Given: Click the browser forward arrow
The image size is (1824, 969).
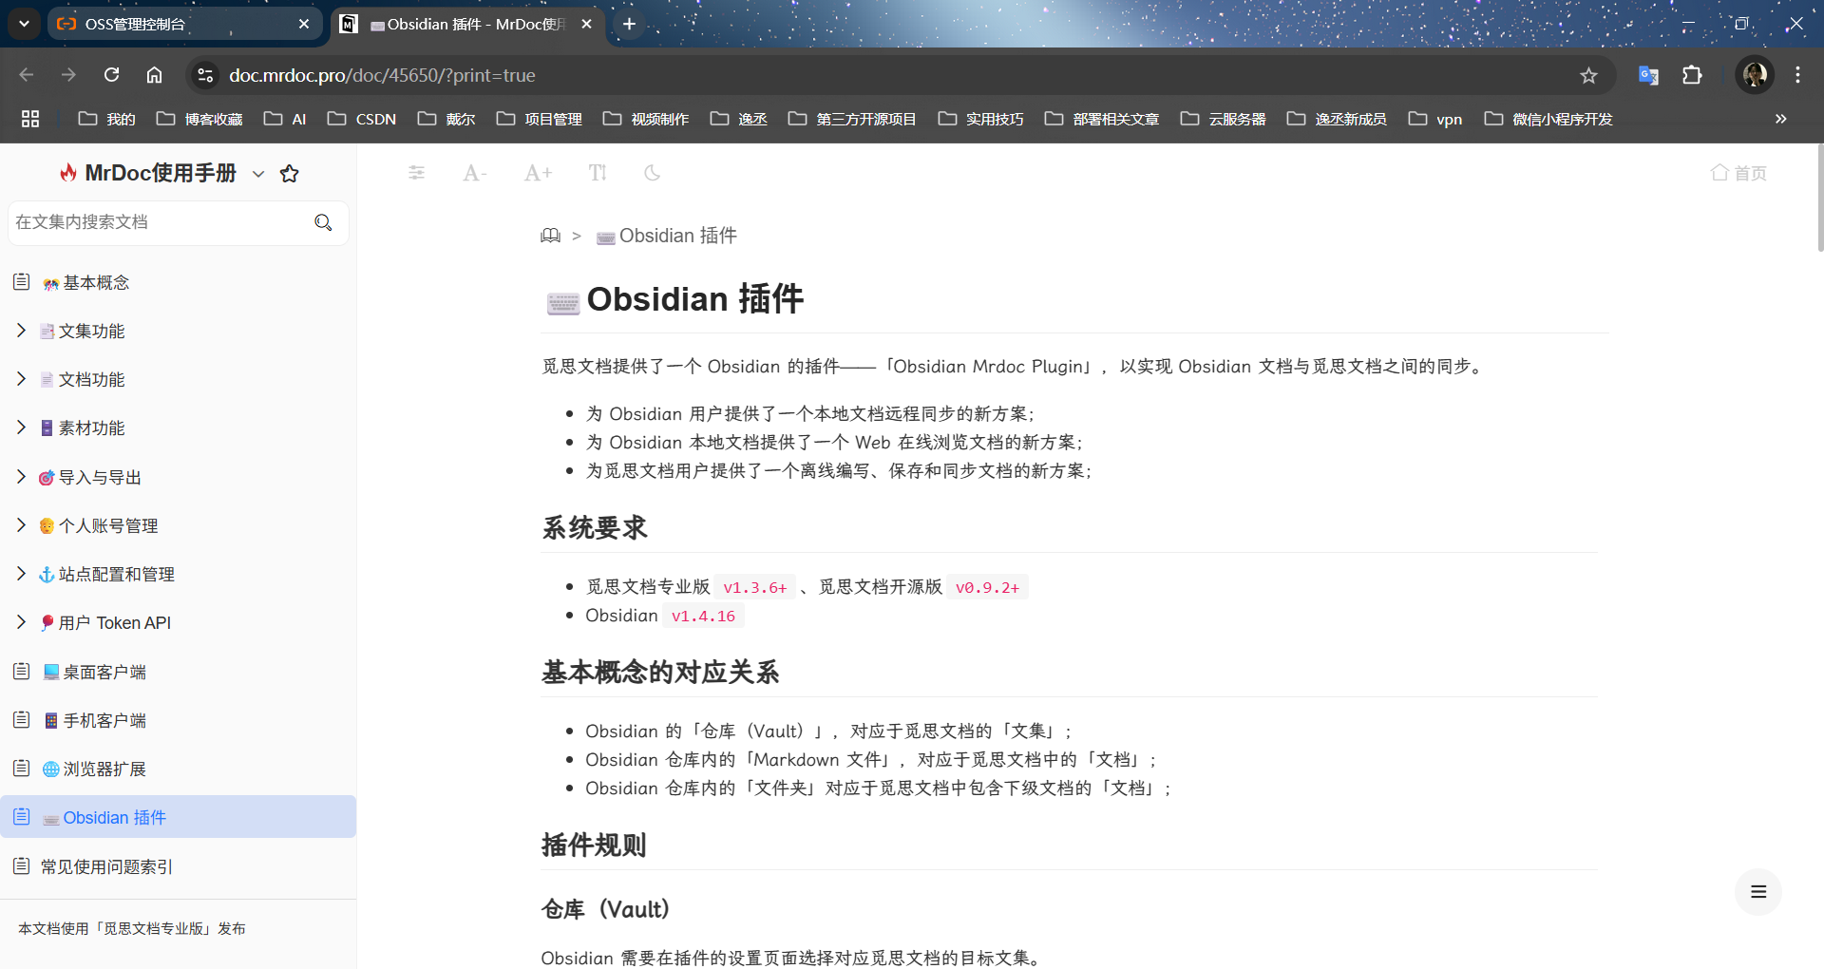Looking at the screenshot, I should click(x=68, y=75).
